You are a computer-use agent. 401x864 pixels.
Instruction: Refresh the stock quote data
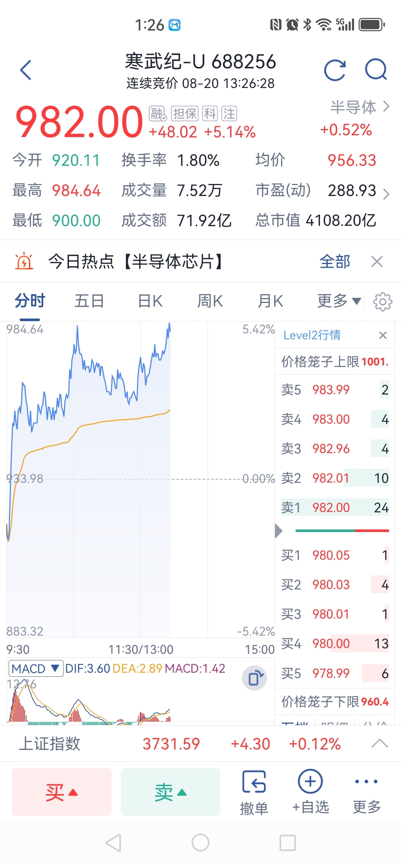(x=335, y=70)
